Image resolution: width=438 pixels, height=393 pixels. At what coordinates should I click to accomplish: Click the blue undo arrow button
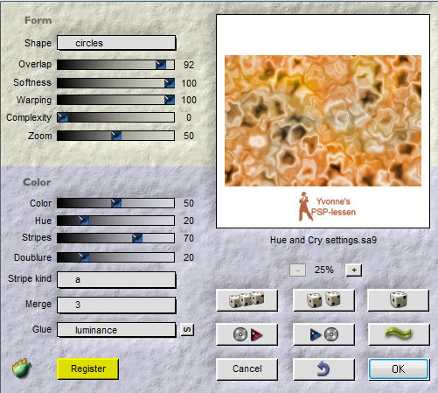tap(323, 369)
